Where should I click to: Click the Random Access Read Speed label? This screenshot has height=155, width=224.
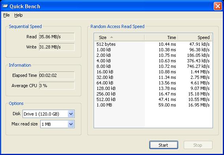pyautogui.click(x=117, y=26)
